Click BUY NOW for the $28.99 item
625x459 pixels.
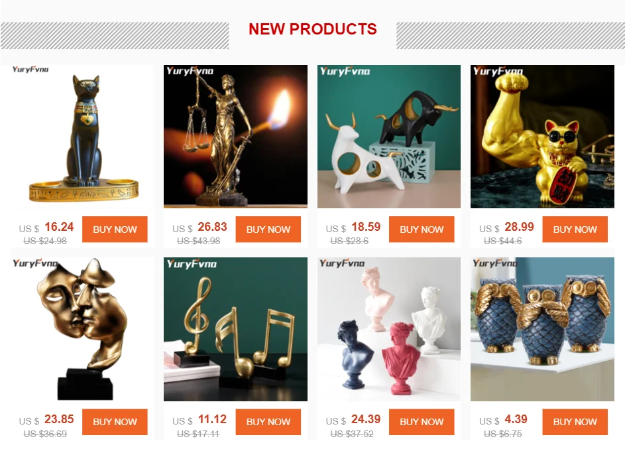pyautogui.click(x=575, y=229)
